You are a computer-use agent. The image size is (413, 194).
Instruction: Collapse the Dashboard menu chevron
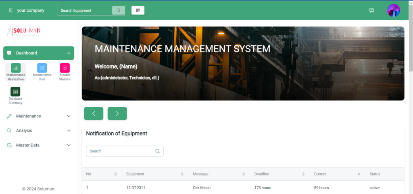pos(69,53)
